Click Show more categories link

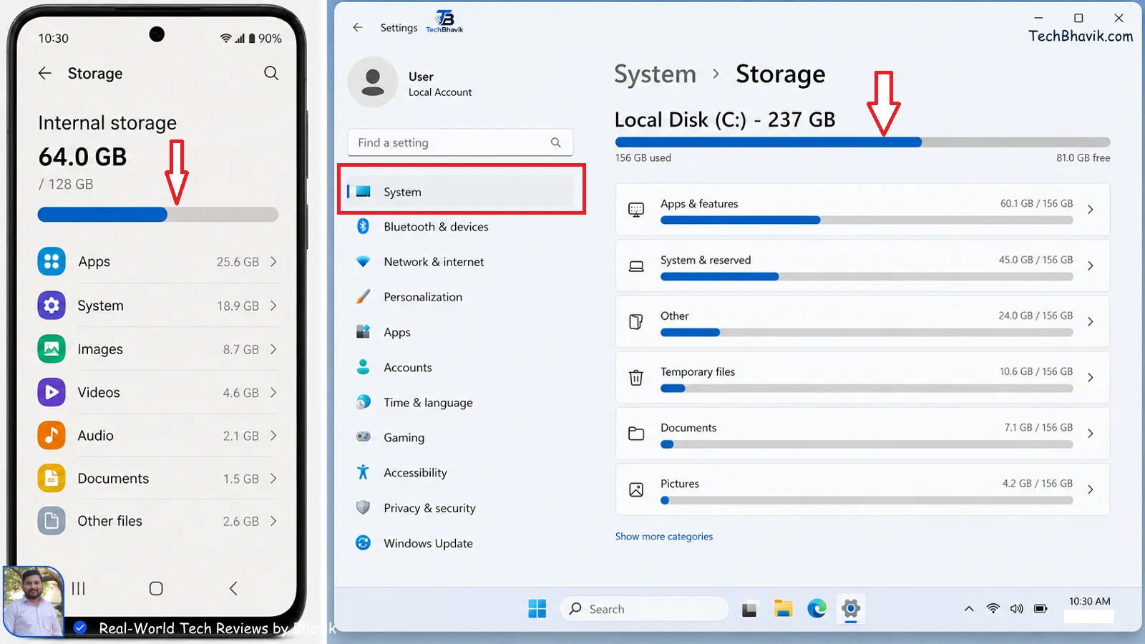pyautogui.click(x=664, y=537)
